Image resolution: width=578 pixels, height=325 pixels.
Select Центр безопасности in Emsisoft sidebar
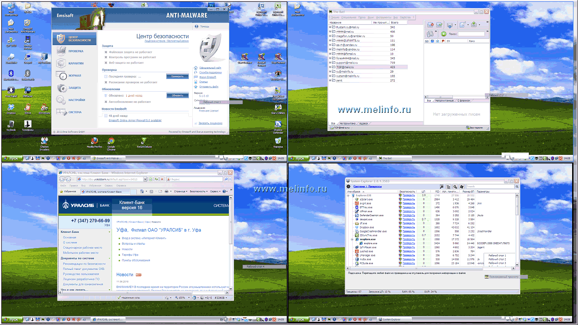pos(74,38)
